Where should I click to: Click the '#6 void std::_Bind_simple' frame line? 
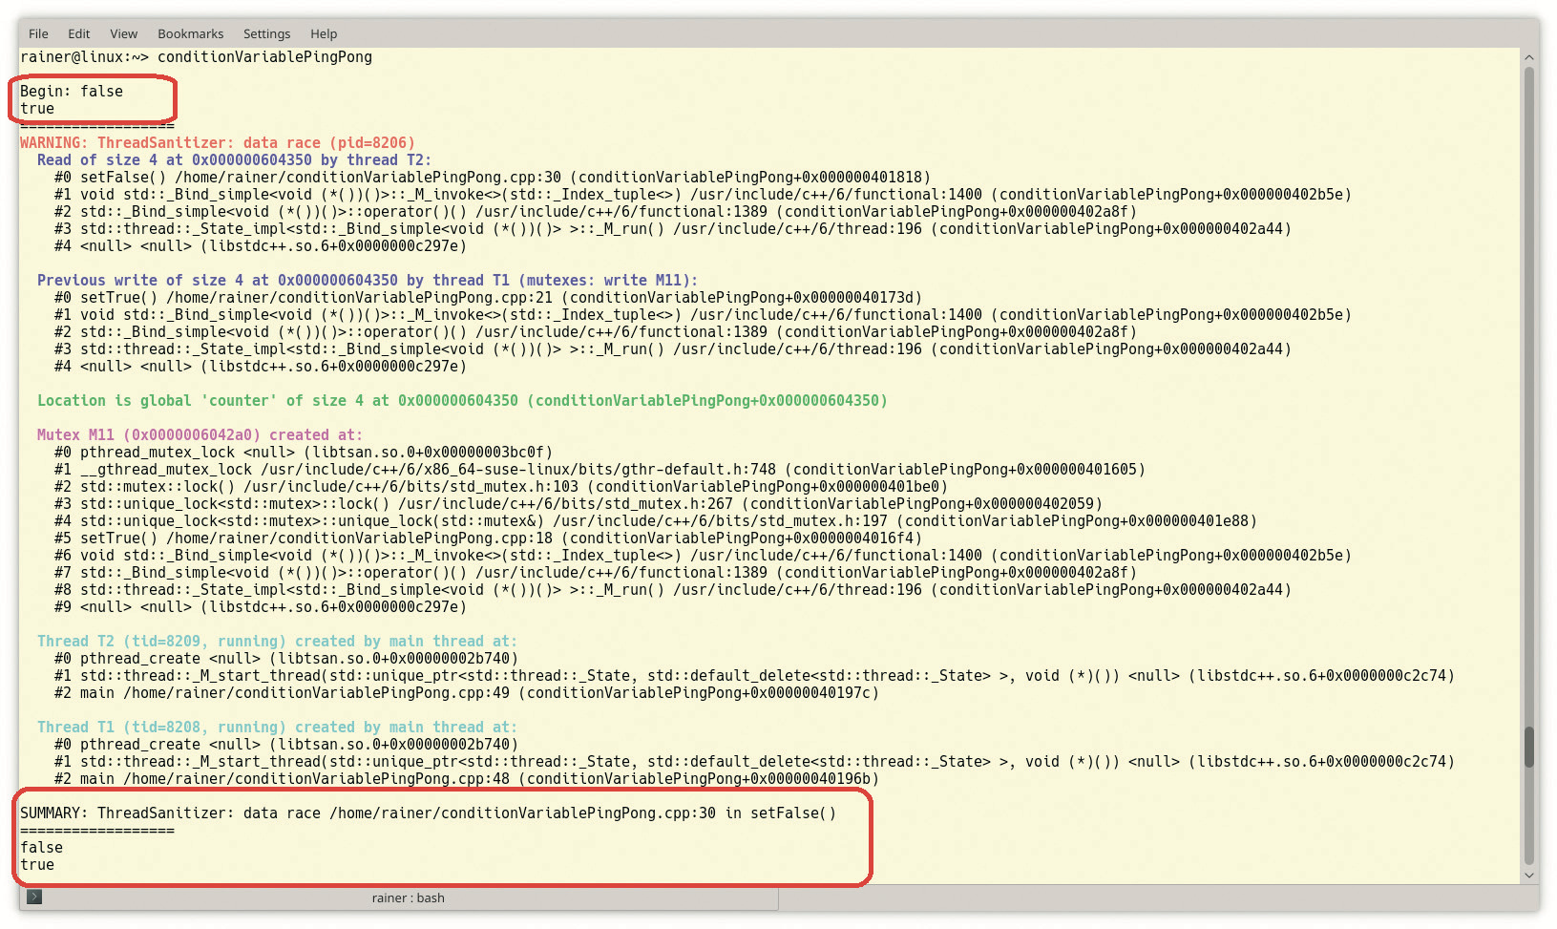click(703, 555)
